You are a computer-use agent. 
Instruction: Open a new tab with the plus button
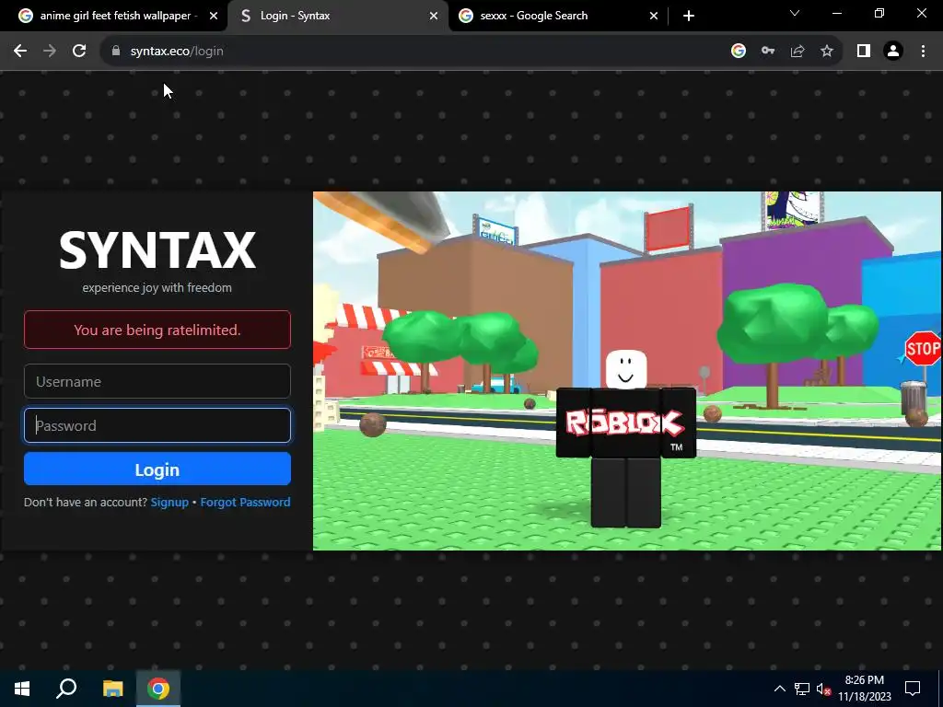(x=689, y=16)
